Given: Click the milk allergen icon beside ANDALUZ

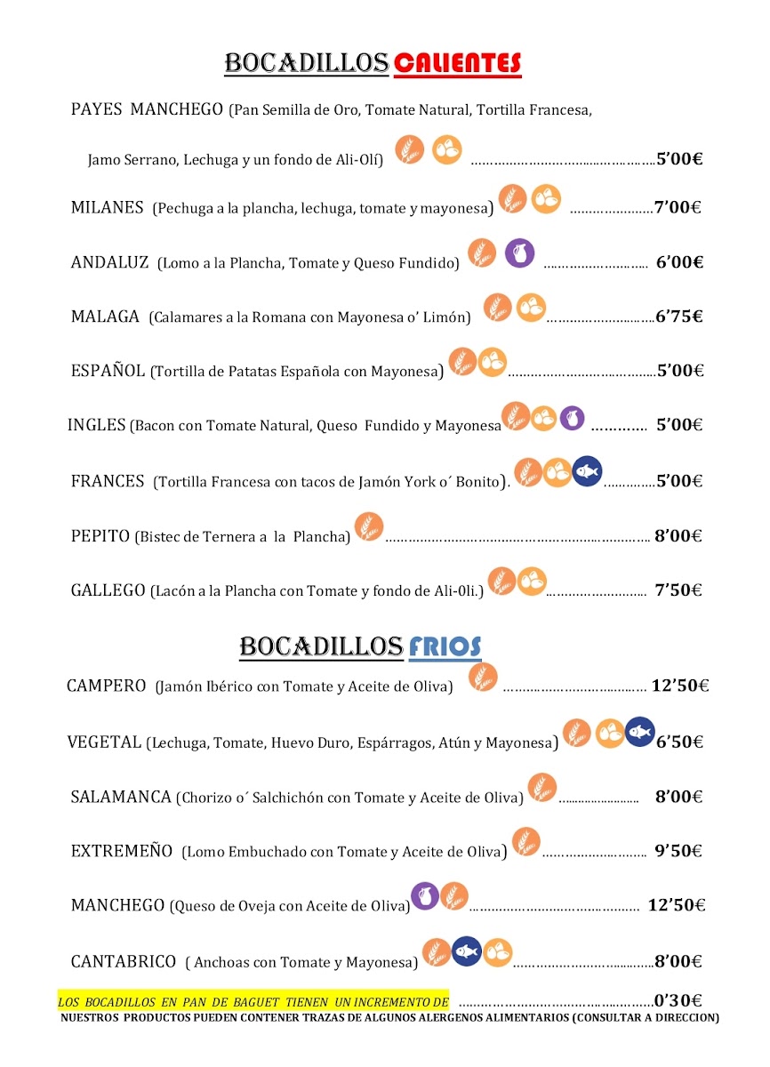Looking at the screenshot, I should 520,253.
